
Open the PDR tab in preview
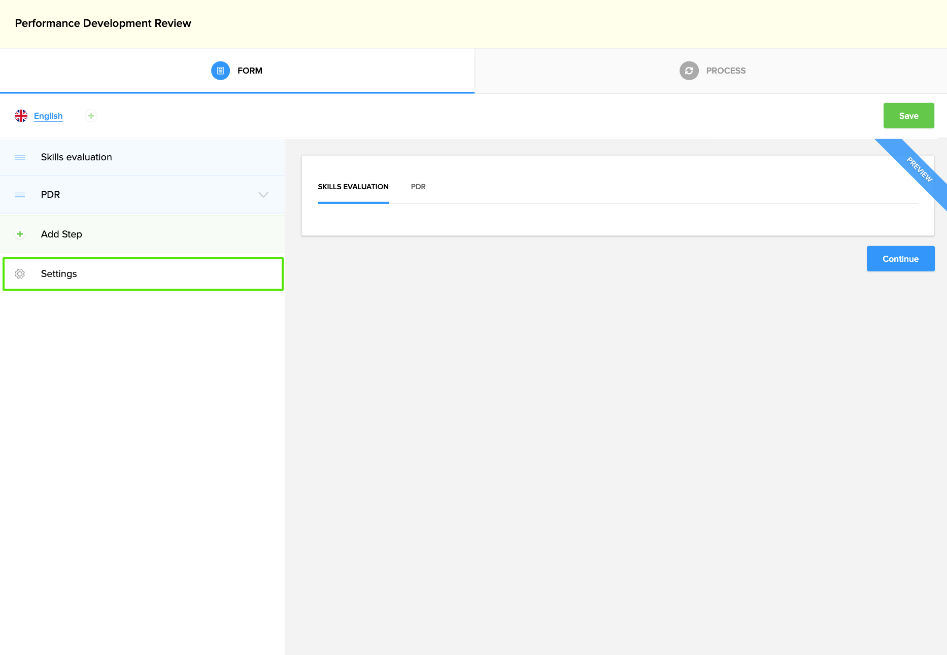418,187
